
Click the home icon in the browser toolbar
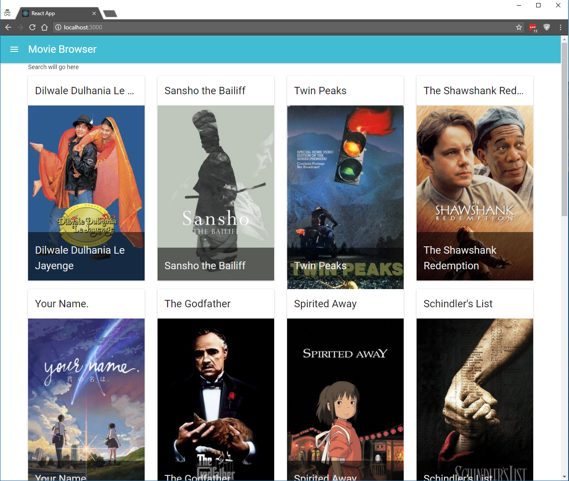[x=44, y=27]
